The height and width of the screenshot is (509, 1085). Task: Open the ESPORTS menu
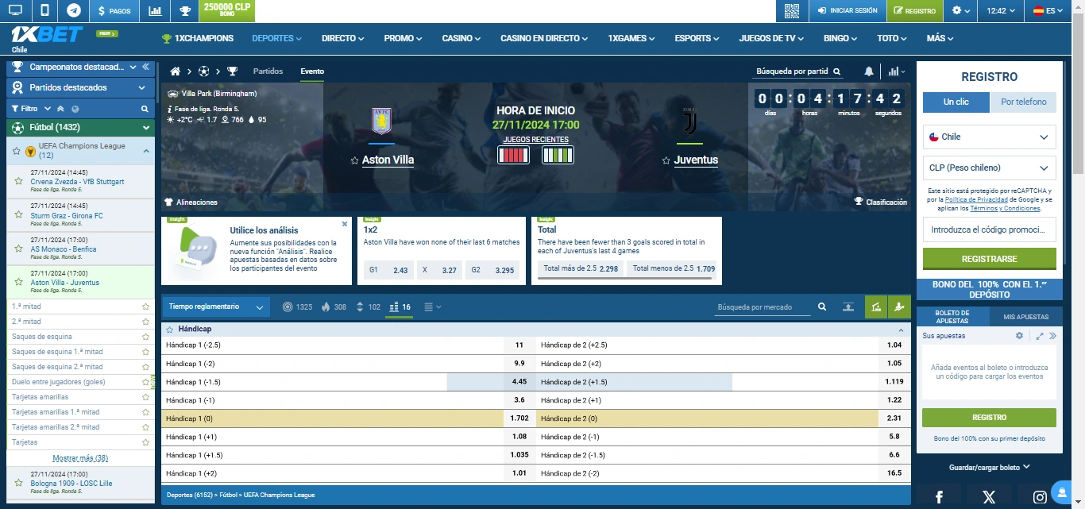697,38
